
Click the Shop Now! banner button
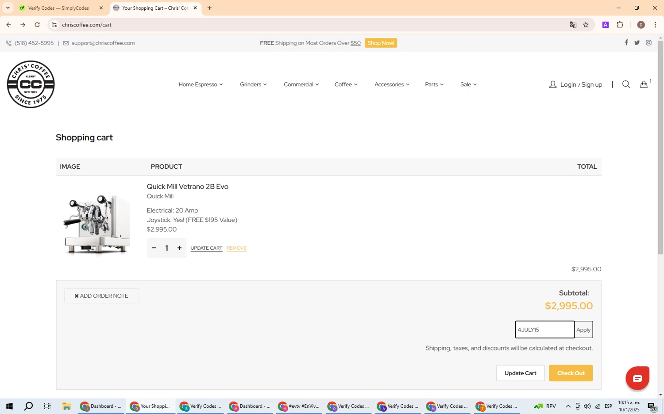[381, 43]
